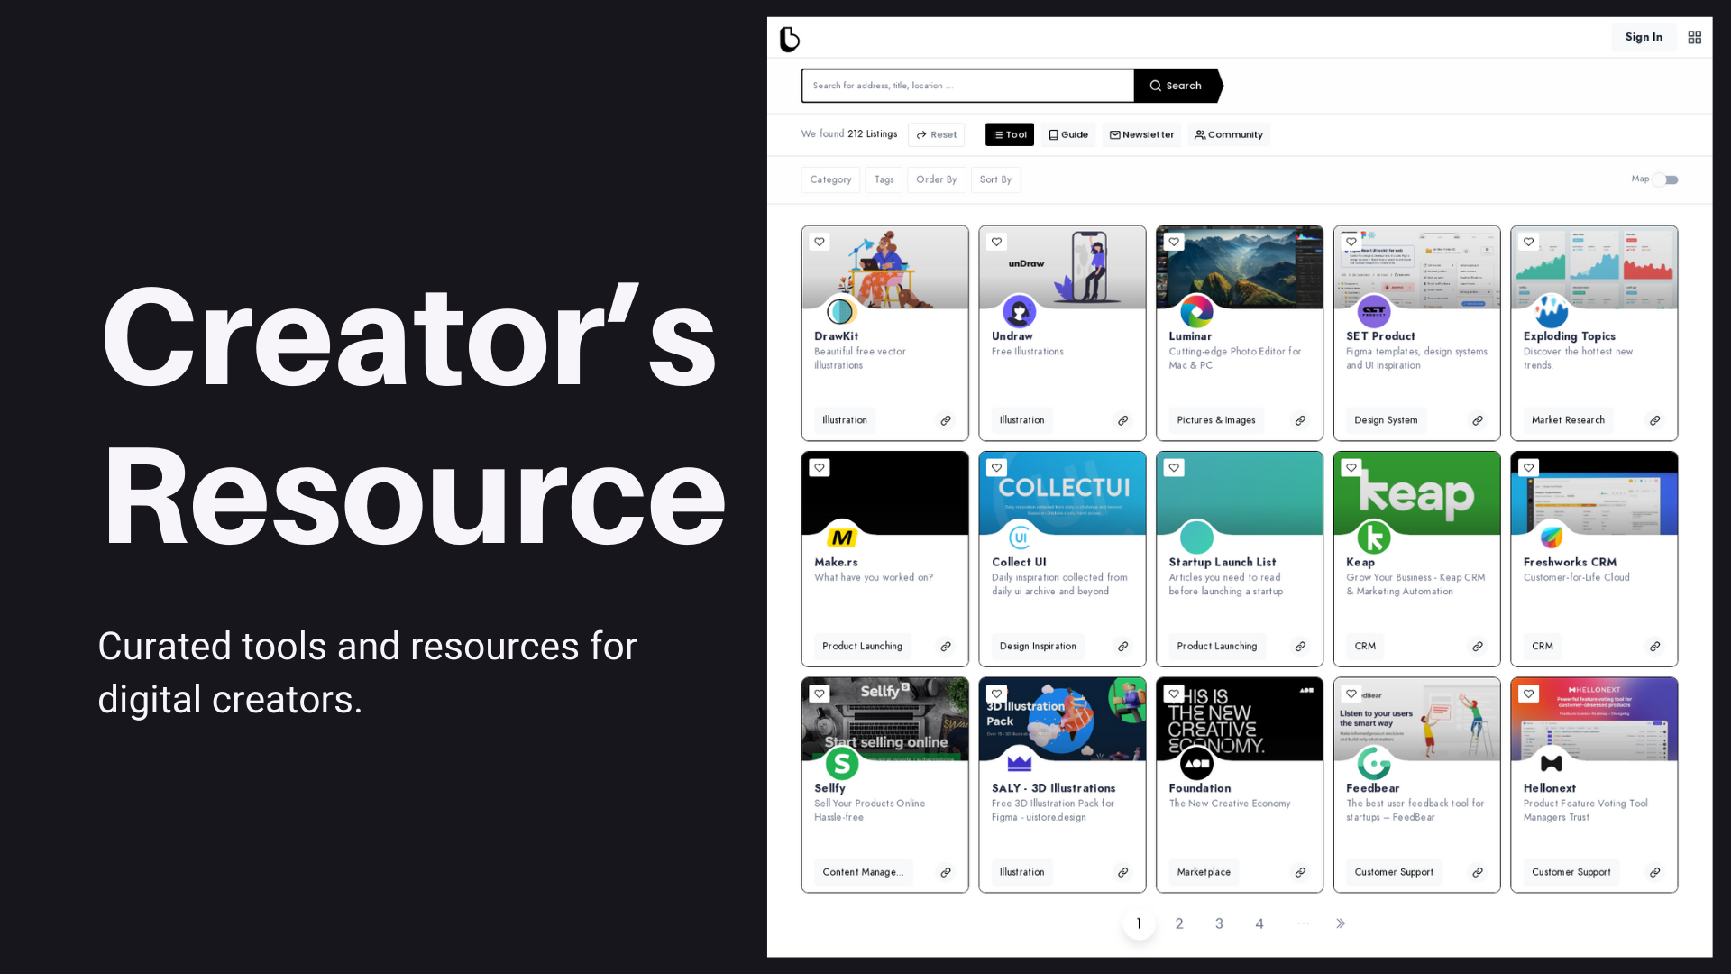Select the Tool tab

pos(1010,134)
